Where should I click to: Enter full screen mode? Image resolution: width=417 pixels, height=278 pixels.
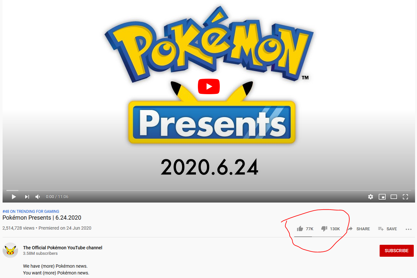coord(405,197)
